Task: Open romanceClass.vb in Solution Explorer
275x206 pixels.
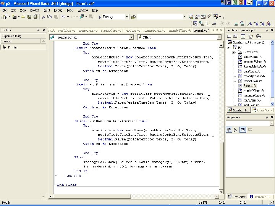Action: (254, 95)
